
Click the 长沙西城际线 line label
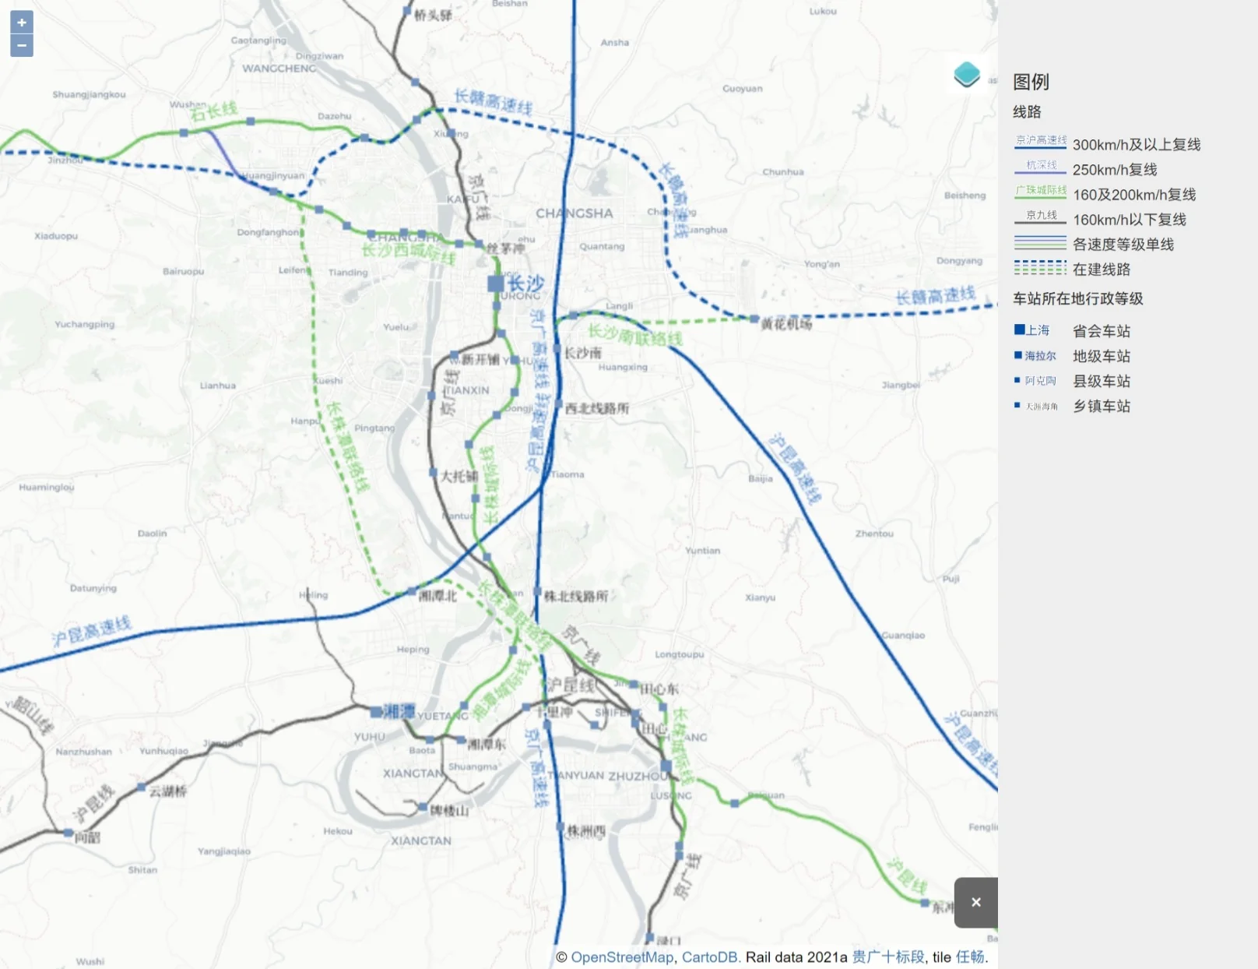point(409,252)
